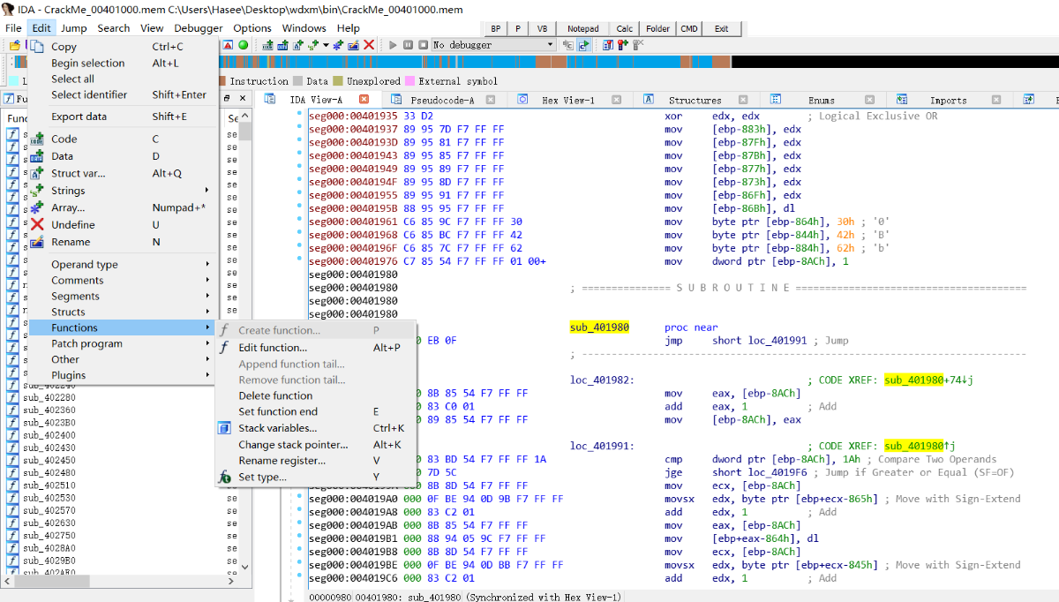1059x602 pixels.
Task: Open the Structures tab
Action: [x=695, y=100]
